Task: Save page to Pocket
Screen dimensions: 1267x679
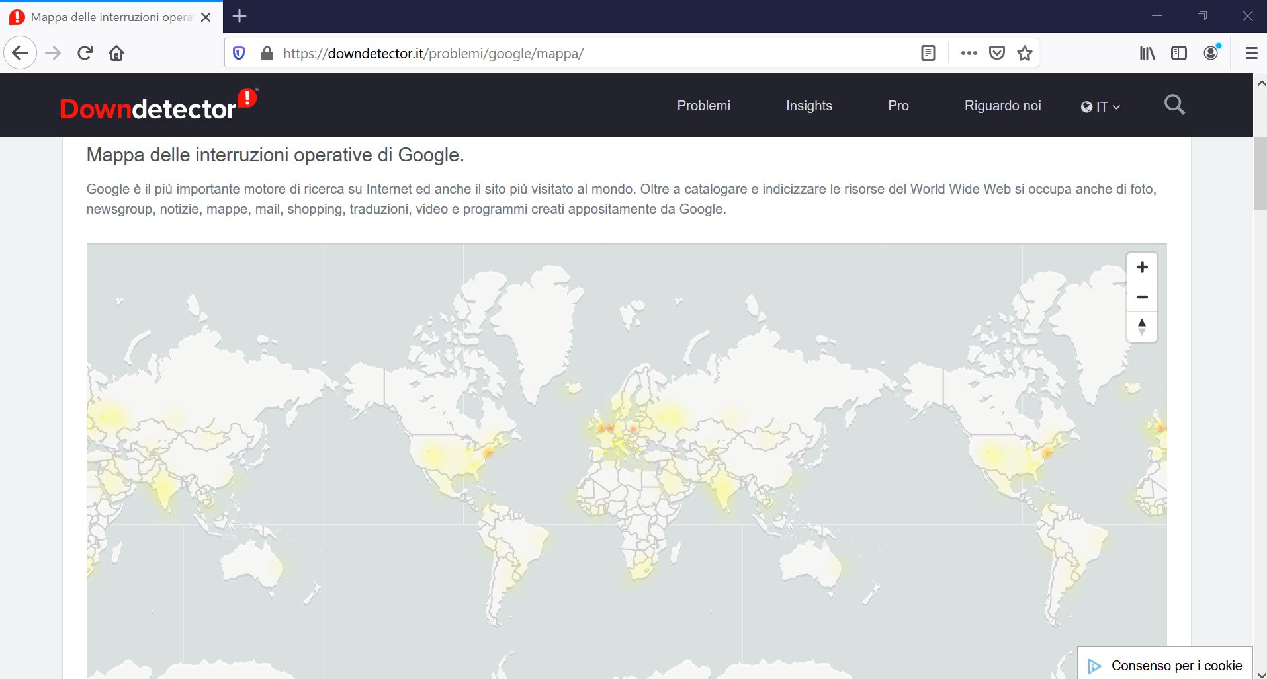Action: 997,53
